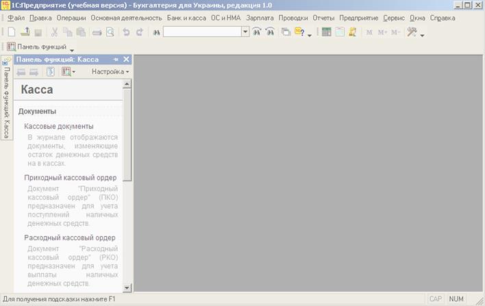
Task: Open the Операции menu
Action: coord(71,18)
